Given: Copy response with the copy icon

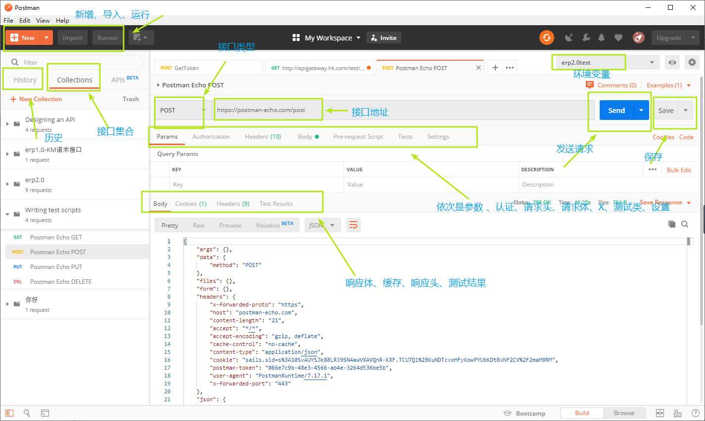Looking at the screenshot, I should pyautogui.click(x=672, y=224).
